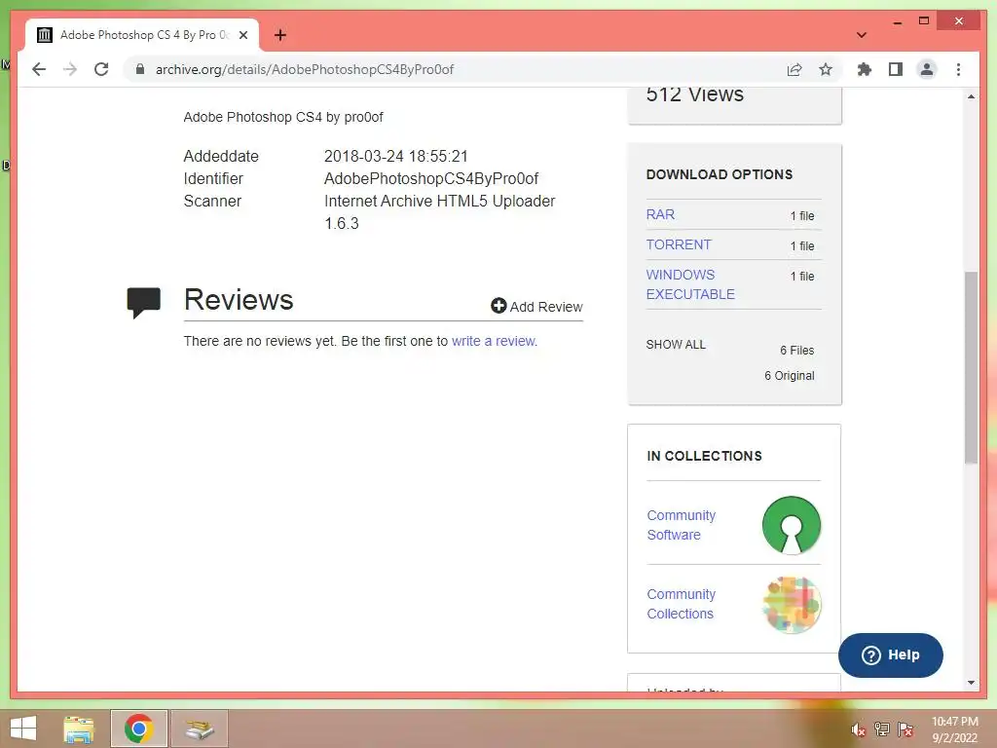The height and width of the screenshot is (748, 997).
Task: Open a new browser tab
Action: click(280, 35)
